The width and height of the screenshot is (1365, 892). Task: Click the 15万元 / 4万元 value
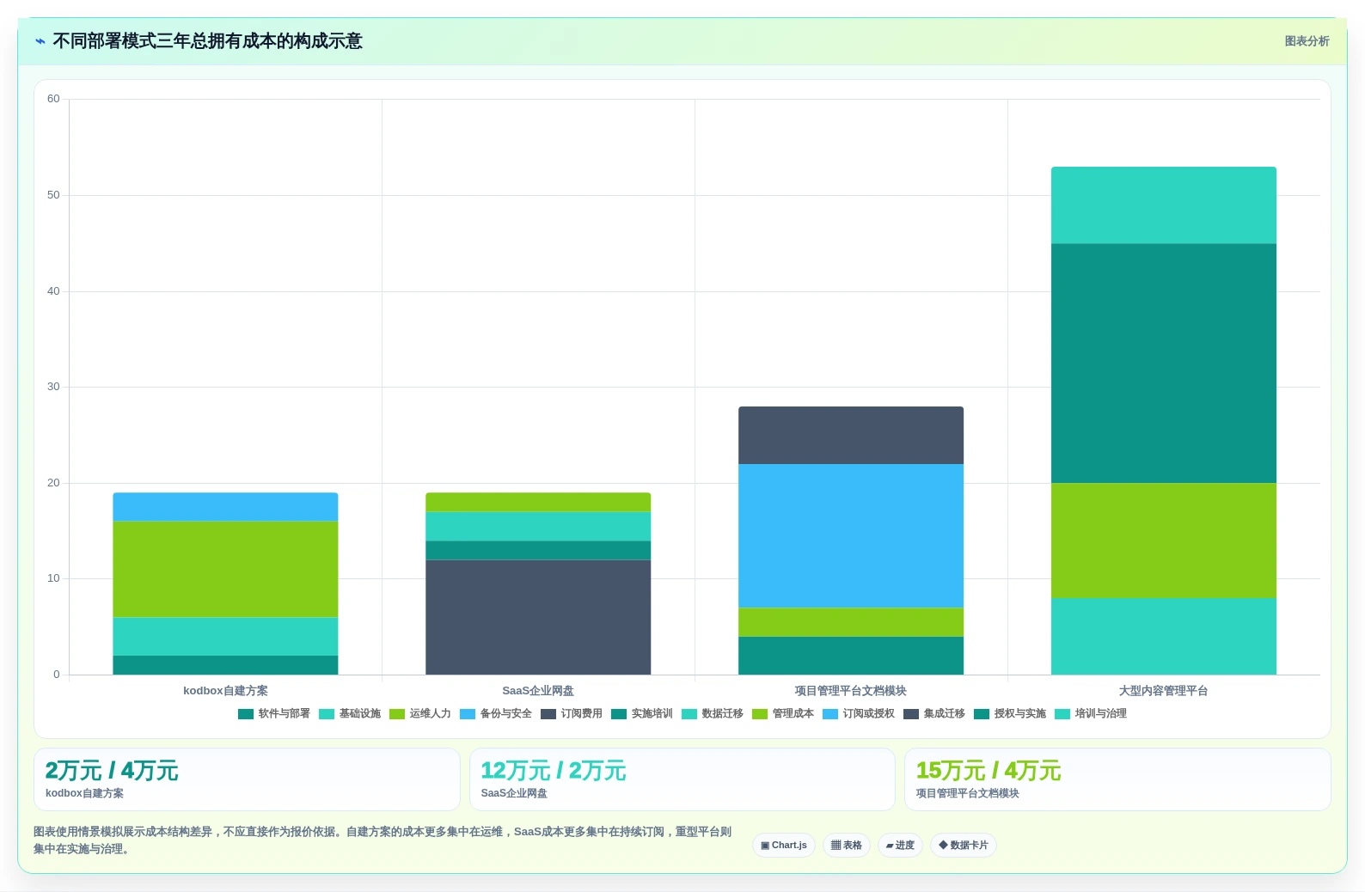point(989,771)
